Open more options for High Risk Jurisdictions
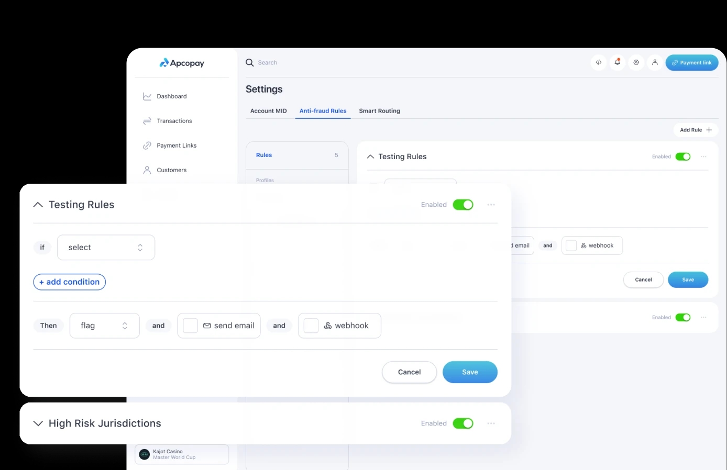727x470 pixels. (x=491, y=423)
